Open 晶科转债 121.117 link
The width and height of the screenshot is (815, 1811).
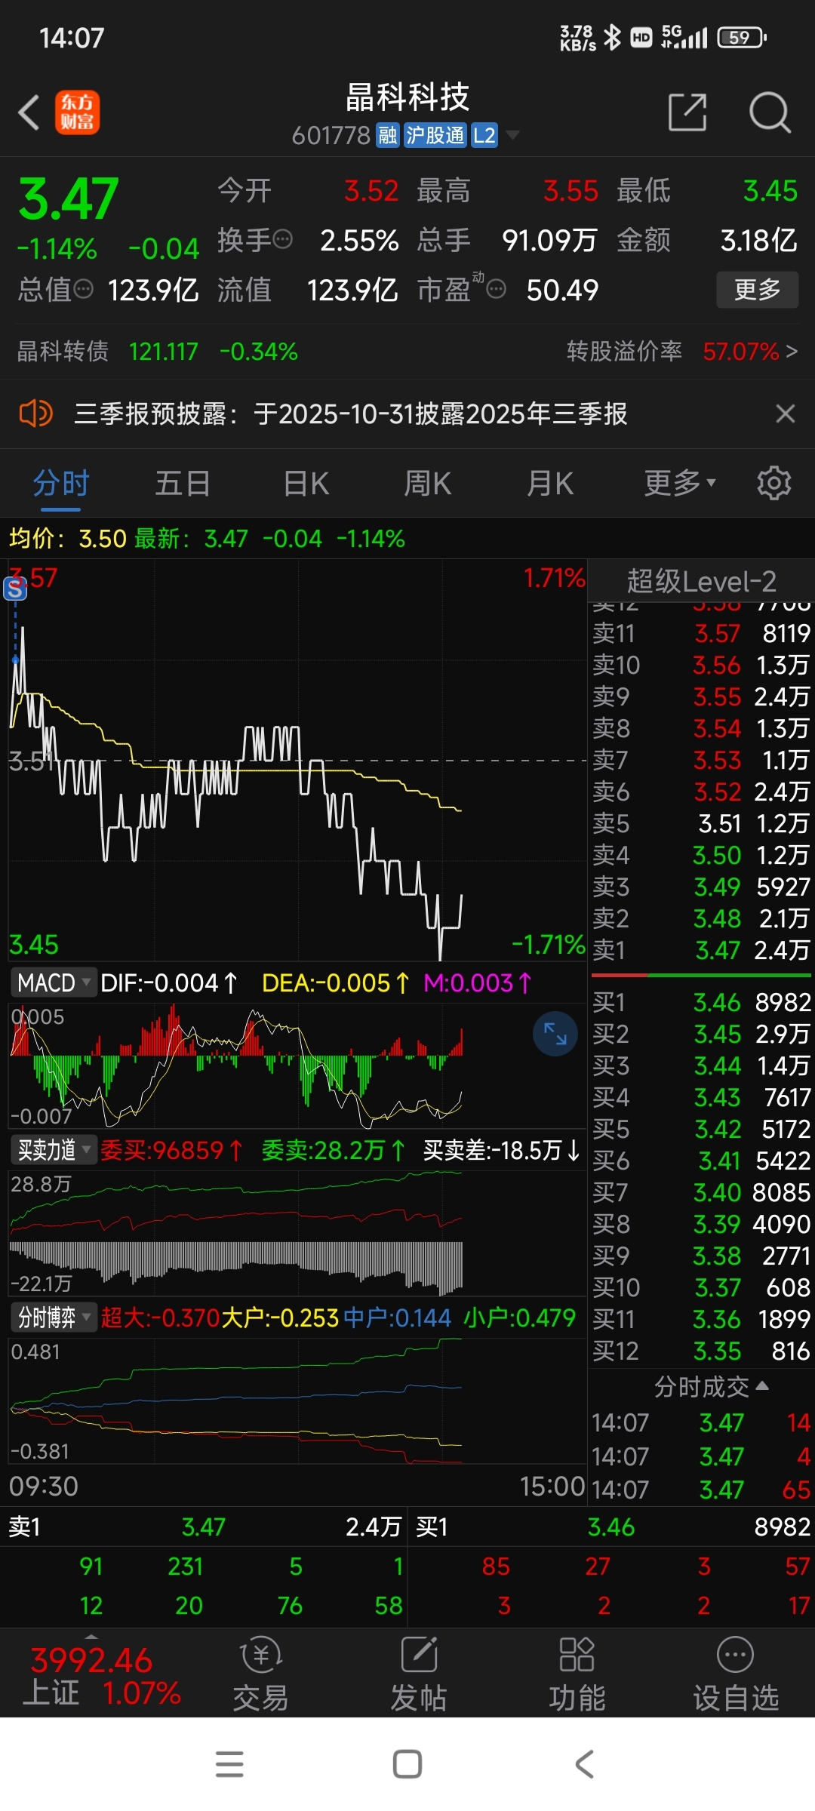pos(157,352)
